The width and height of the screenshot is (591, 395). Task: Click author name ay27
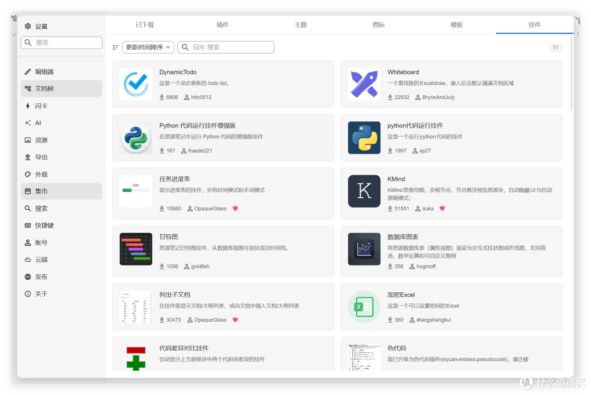point(425,150)
